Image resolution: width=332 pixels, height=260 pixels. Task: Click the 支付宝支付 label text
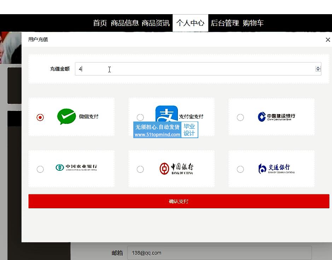point(191,117)
